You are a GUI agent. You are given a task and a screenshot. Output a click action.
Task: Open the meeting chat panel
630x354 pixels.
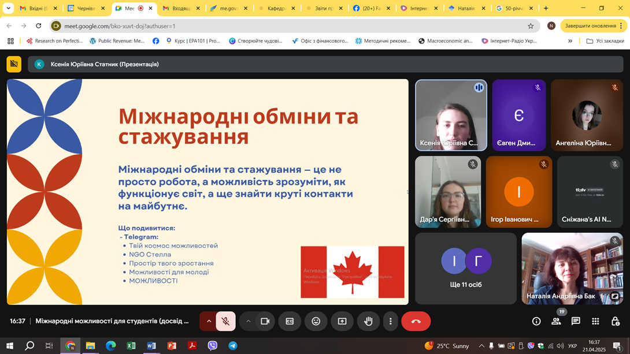[x=575, y=322]
